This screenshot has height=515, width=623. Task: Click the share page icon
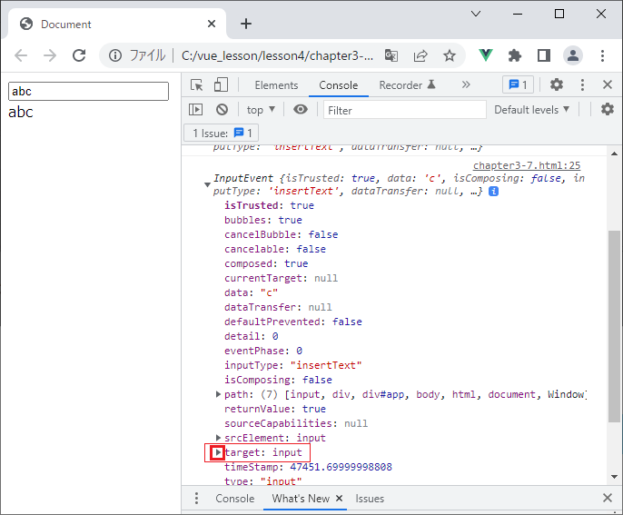tap(420, 55)
